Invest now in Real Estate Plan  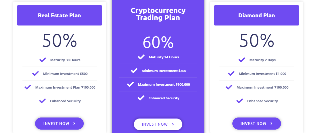pos(59,124)
